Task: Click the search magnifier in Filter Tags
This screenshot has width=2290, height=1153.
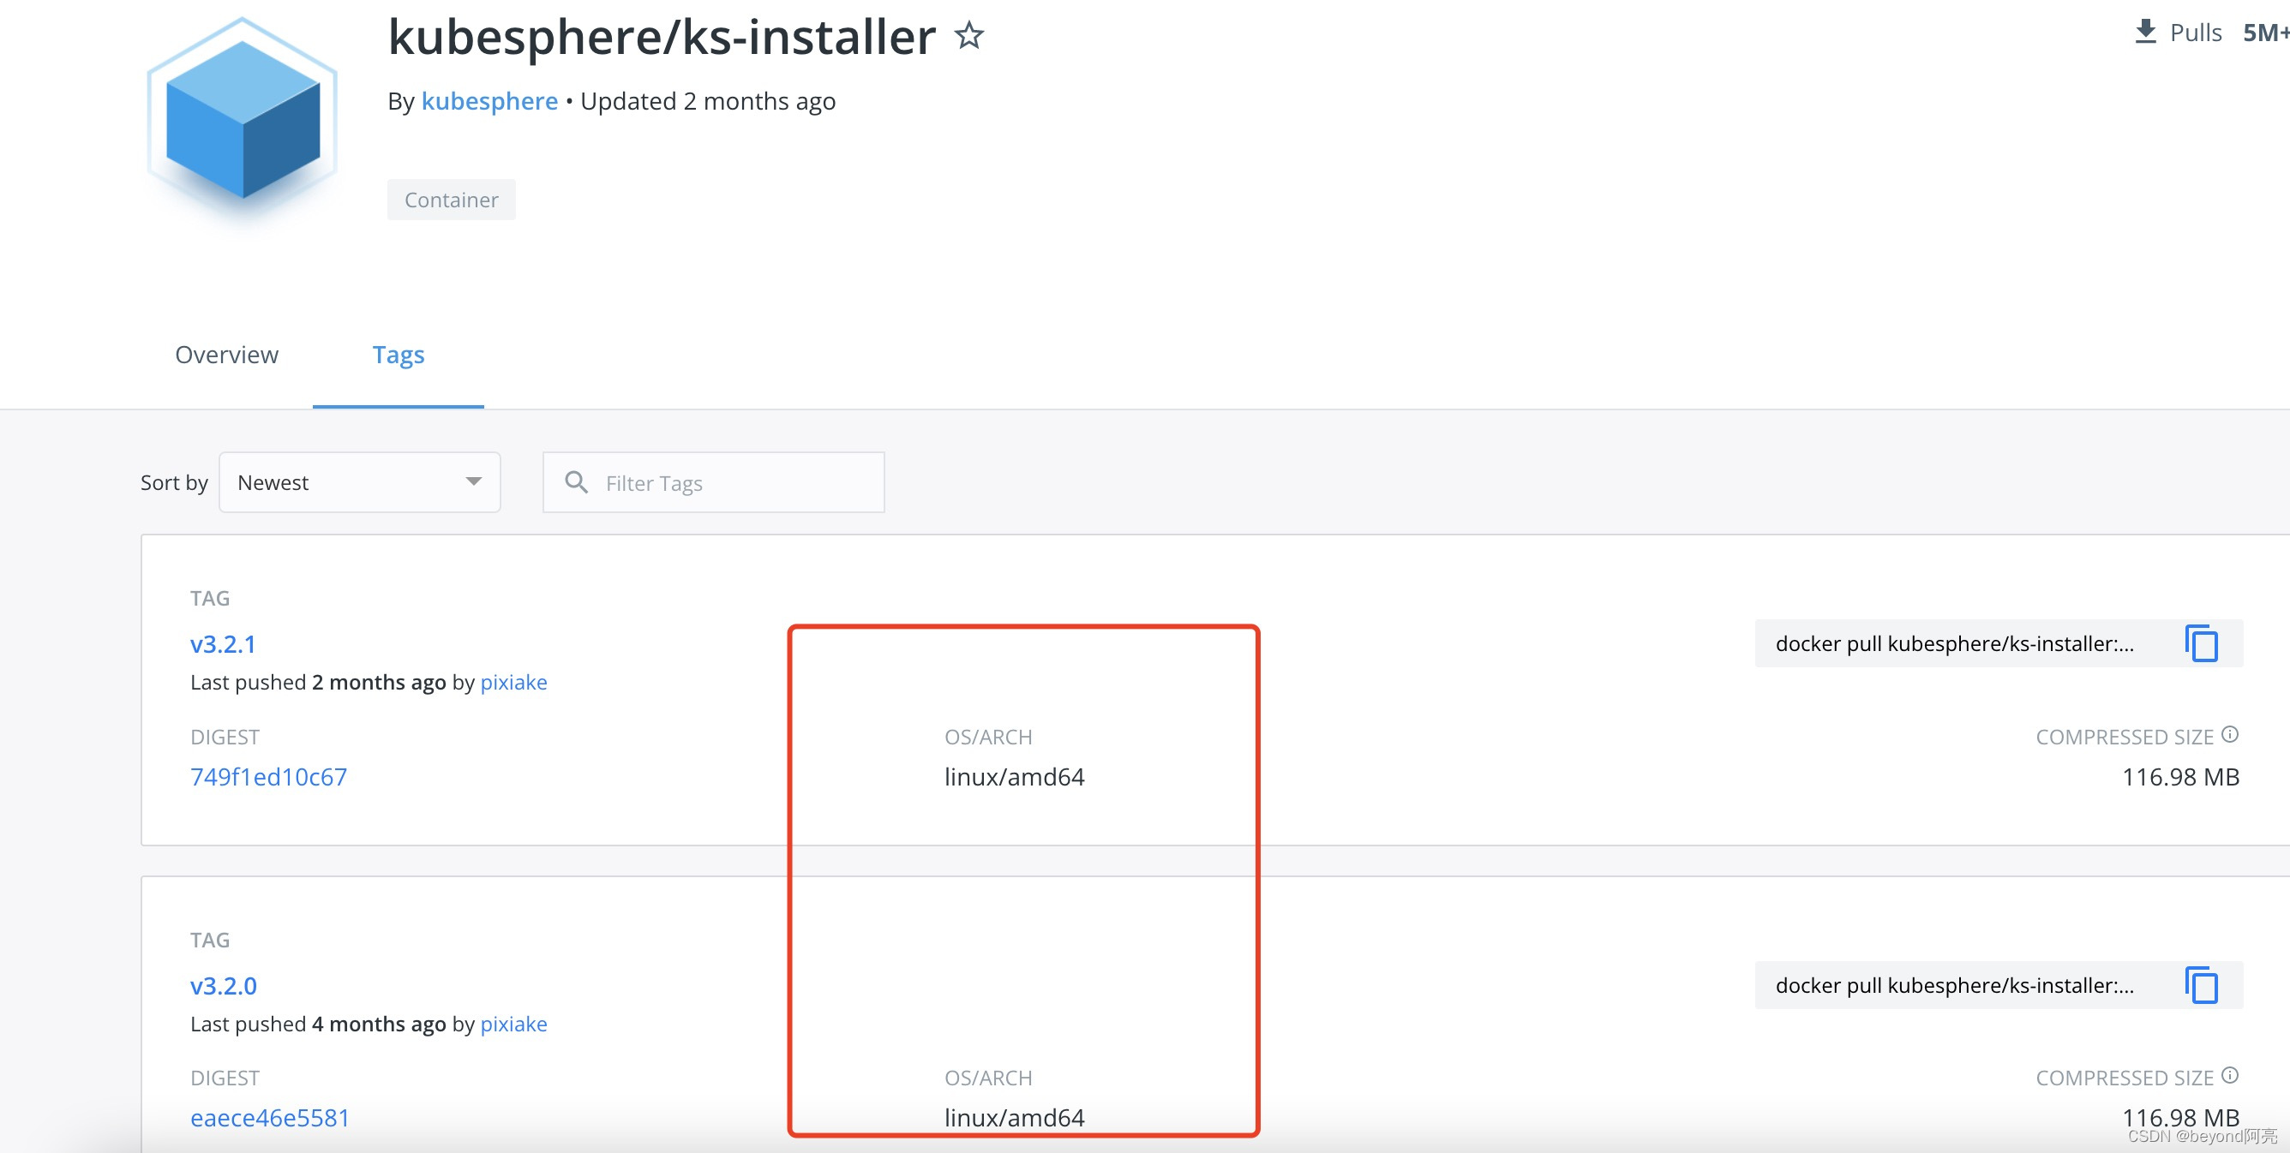Action: [576, 482]
